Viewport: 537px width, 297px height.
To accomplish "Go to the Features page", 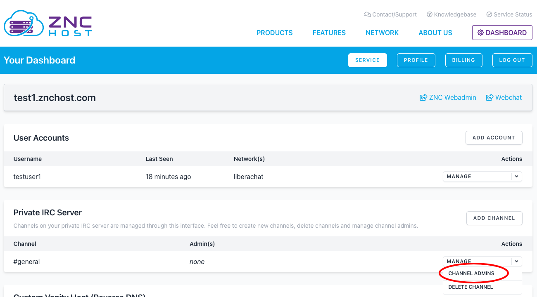I will click(329, 33).
